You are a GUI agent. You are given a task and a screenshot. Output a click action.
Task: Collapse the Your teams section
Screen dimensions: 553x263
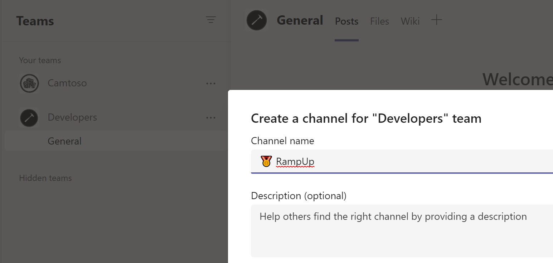(x=40, y=60)
